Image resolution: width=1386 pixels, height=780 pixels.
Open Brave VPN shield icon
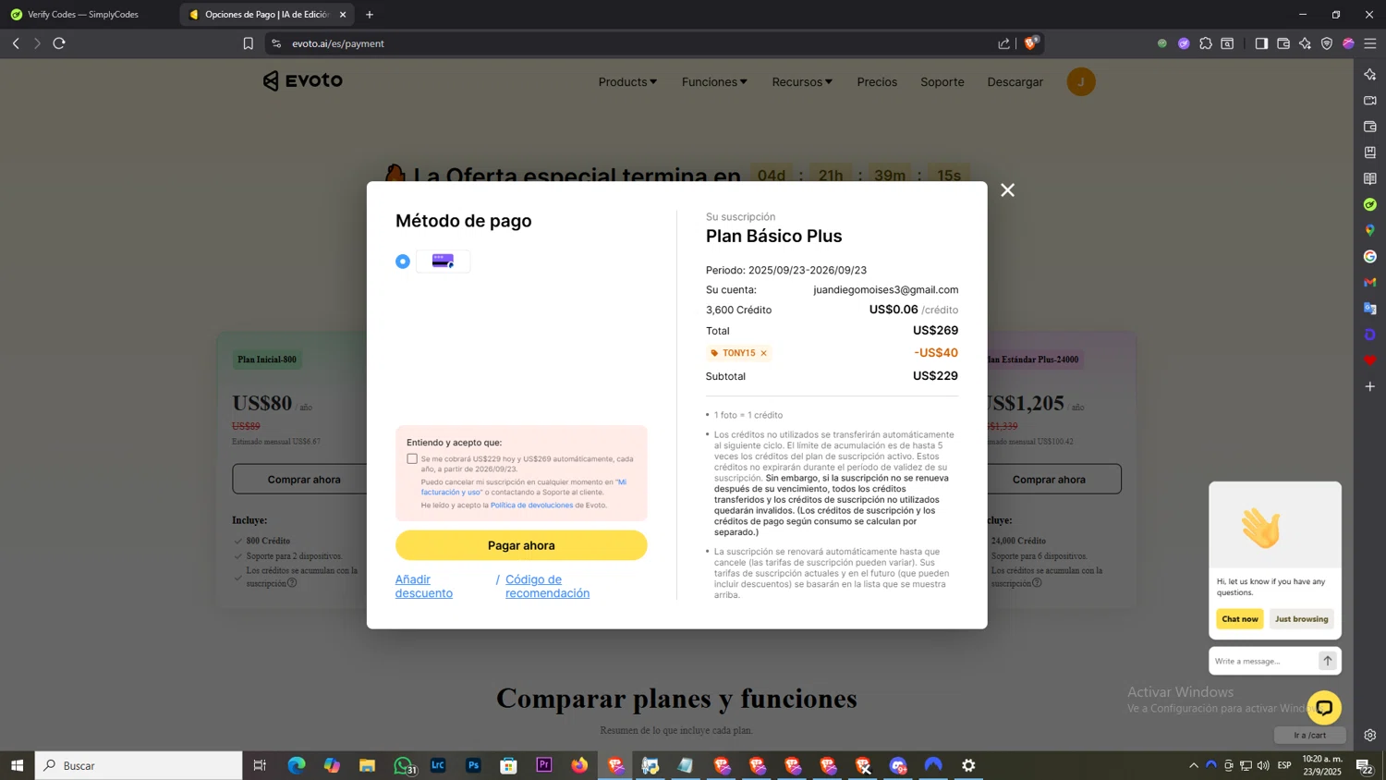pyautogui.click(x=1327, y=43)
